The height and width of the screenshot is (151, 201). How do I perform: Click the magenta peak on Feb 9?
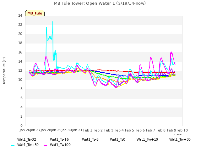(x=171, y=52)
